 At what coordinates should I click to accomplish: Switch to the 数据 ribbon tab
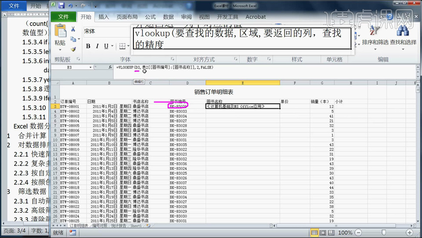click(x=168, y=17)
